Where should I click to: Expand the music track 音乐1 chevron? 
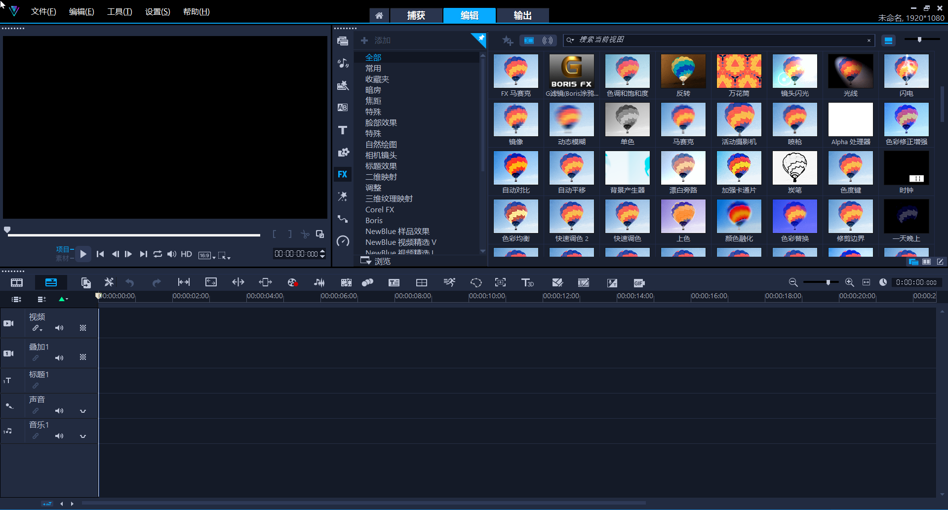pos(83,436)
